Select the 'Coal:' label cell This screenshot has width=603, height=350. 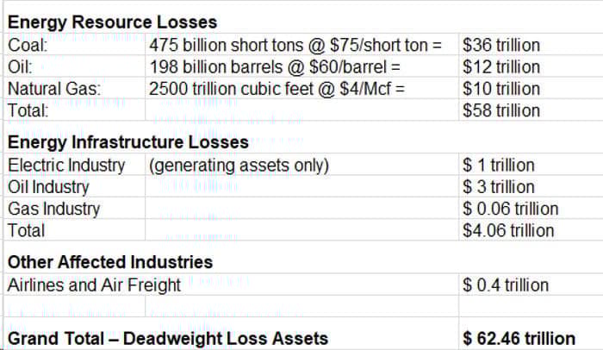28,45
